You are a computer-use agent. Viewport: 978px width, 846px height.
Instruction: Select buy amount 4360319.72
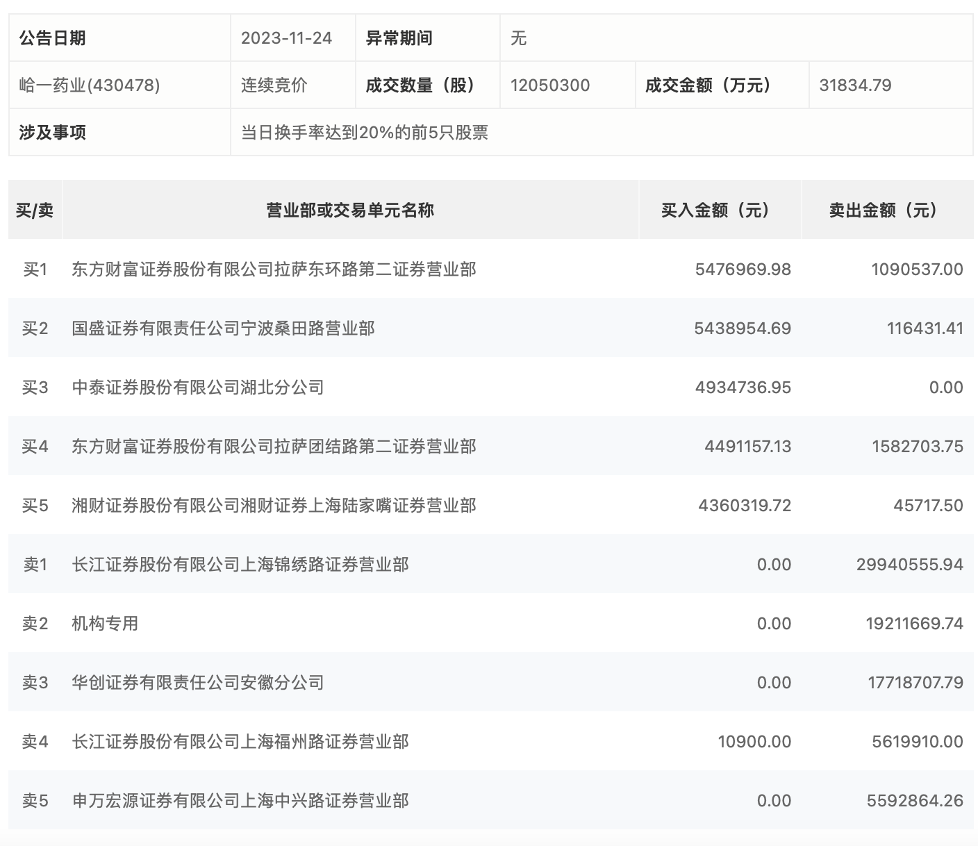[745, 506]
